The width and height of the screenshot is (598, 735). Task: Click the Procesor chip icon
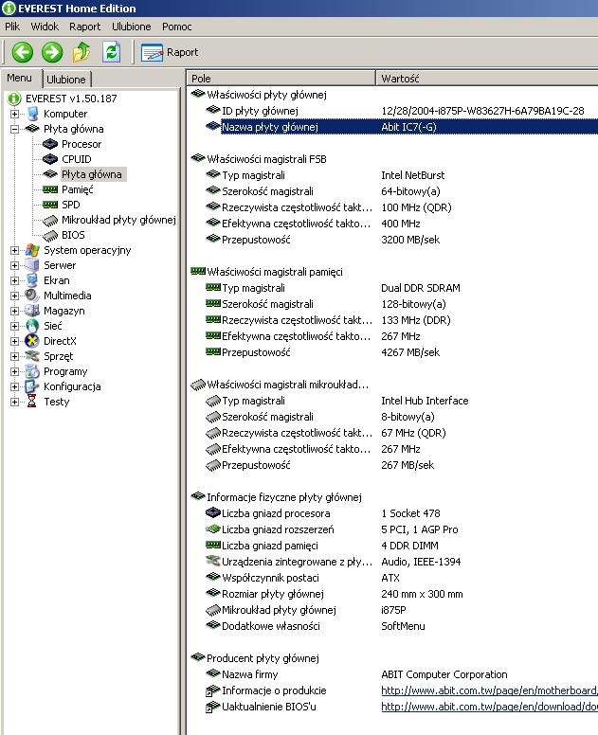pos(50,144)
